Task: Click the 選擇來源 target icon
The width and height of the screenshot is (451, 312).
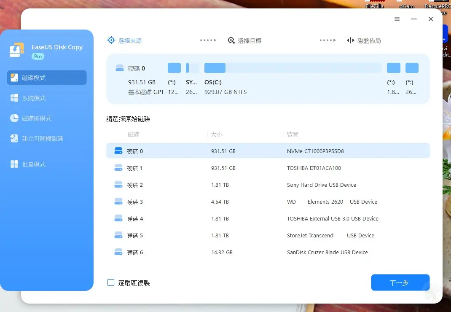Action: pos(111,40)
